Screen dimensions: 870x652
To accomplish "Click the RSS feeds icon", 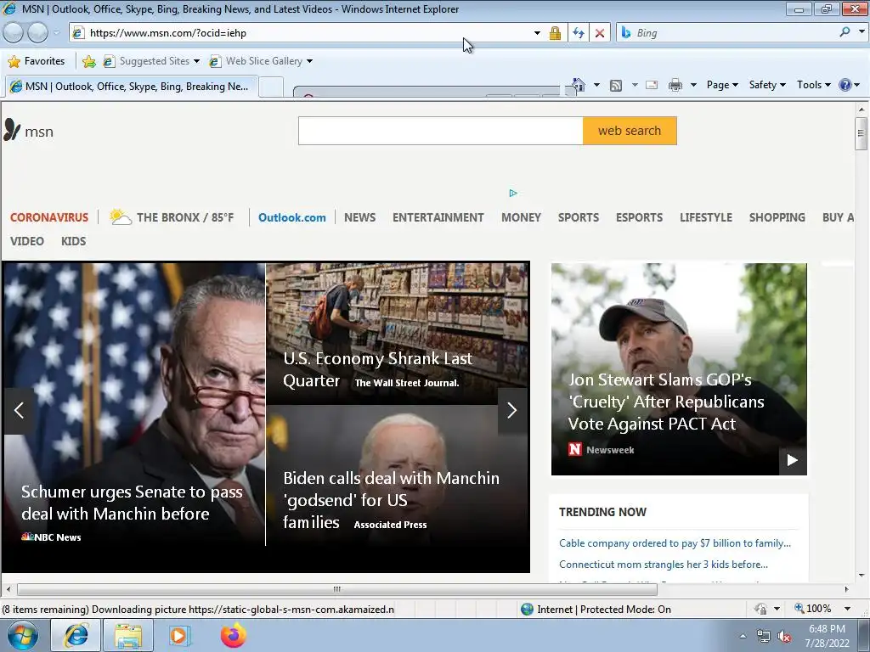I will point(616,86).
